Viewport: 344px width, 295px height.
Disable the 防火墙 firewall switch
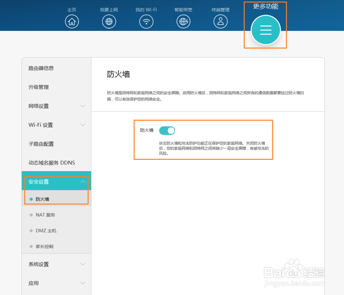(x=167, y=131)
